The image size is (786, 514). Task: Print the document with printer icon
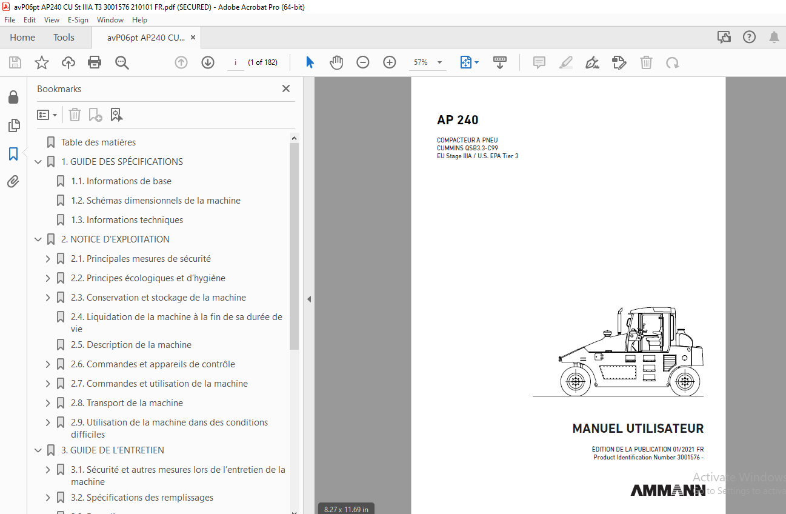(x=95, y=62)
